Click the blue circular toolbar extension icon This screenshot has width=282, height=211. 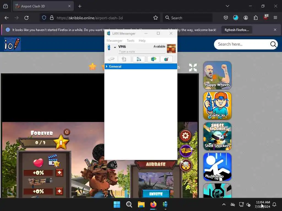click(x=236, y=18)
